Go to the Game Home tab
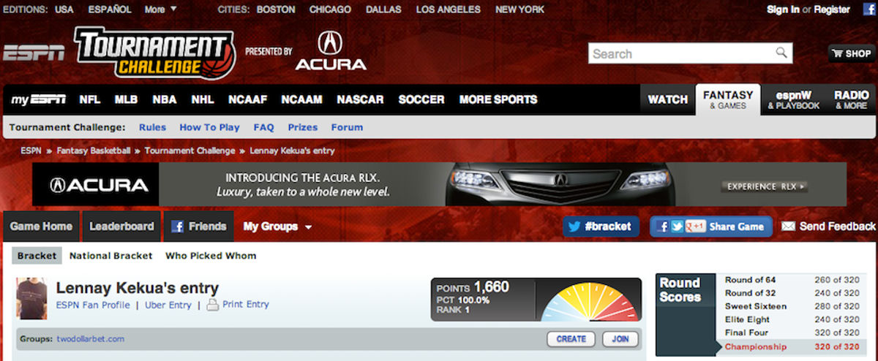The width and height of the screenshot is (878, 361). pos(41,227)
